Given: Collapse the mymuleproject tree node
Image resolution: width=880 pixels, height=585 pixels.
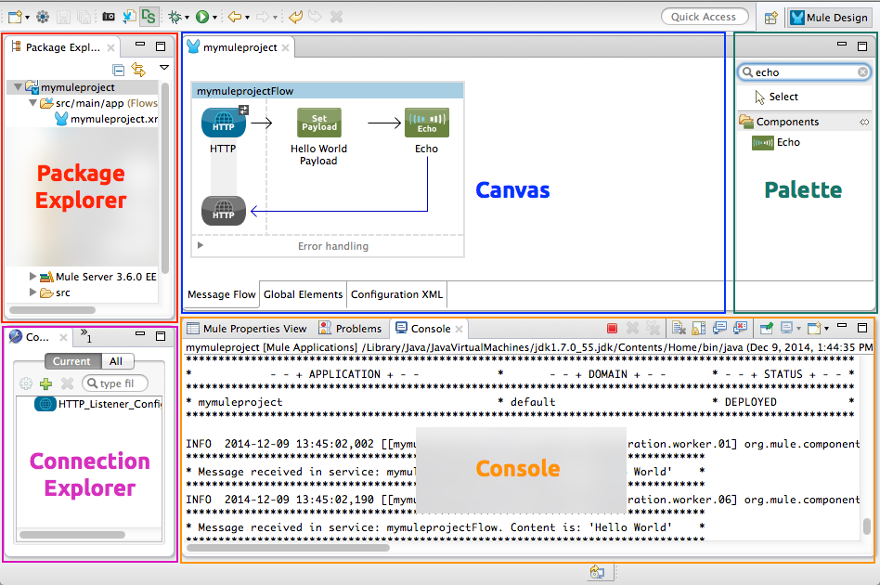Looking at the screenshot, I should click(x=18, y=87).
